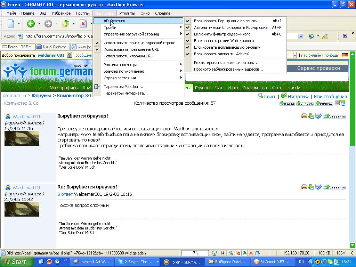The height and width of the screenshot is (267, 356).
Task: Expand 'Браузер по умолчанию' submenu
Action: (138, 71)
